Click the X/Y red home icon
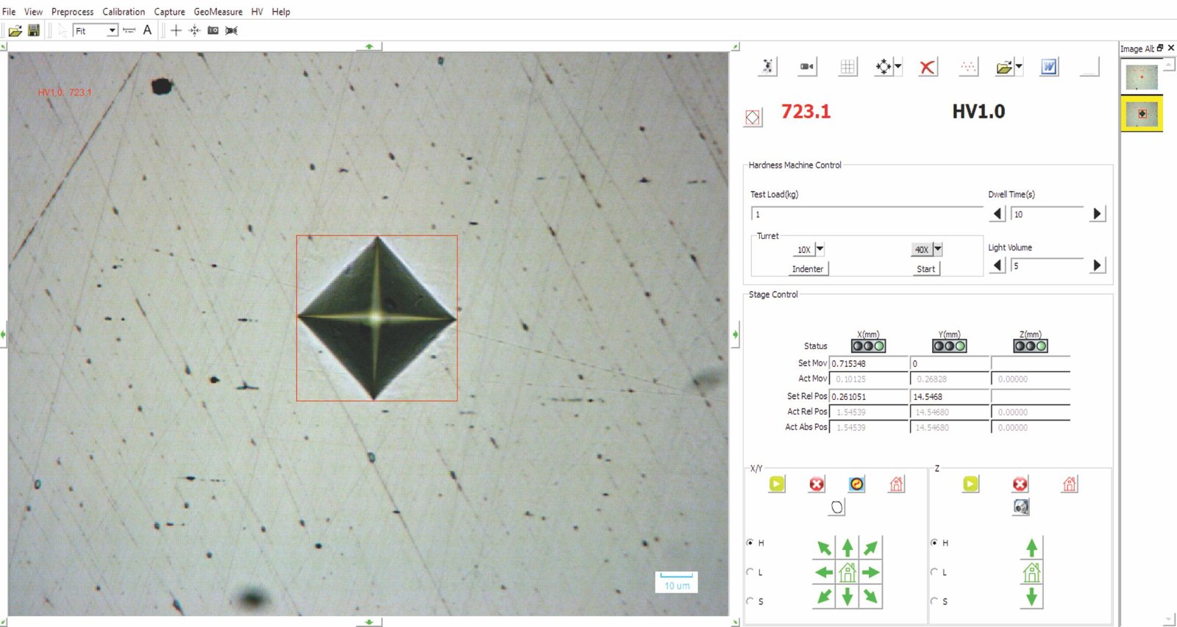The image size is (1177, 627). point(896,484)
